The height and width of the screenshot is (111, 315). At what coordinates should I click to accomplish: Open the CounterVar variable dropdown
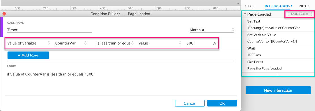pyautogui.click(x=71, y=43)
